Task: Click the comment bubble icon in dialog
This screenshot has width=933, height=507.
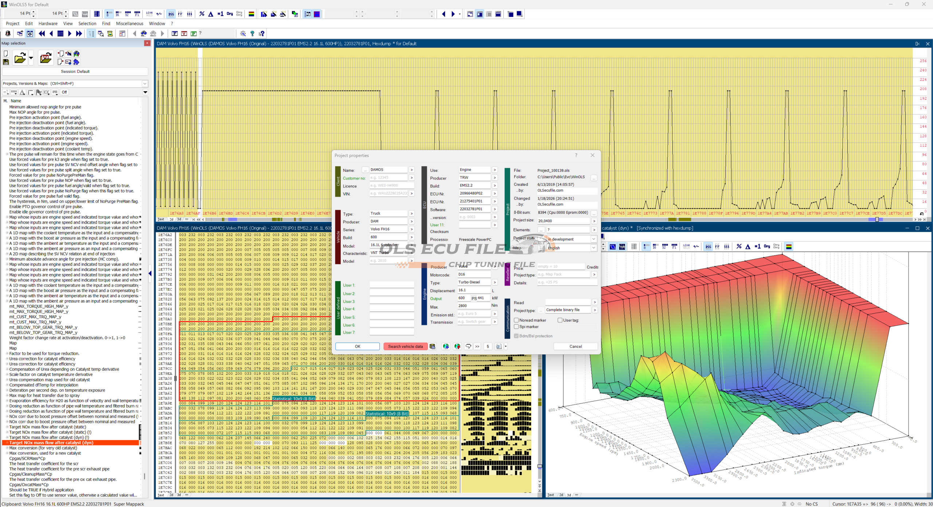Action: click(468, 346)
